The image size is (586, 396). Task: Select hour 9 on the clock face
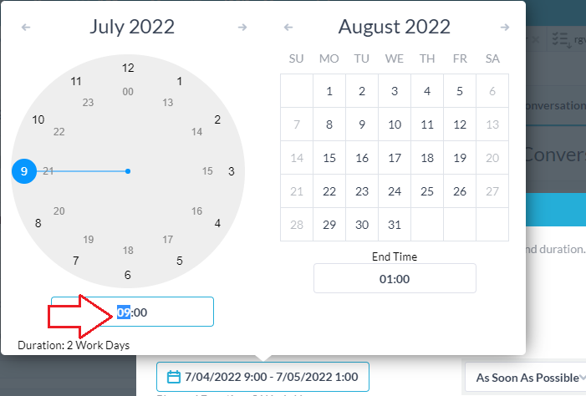pyautogui.click(x=24, y=171)
